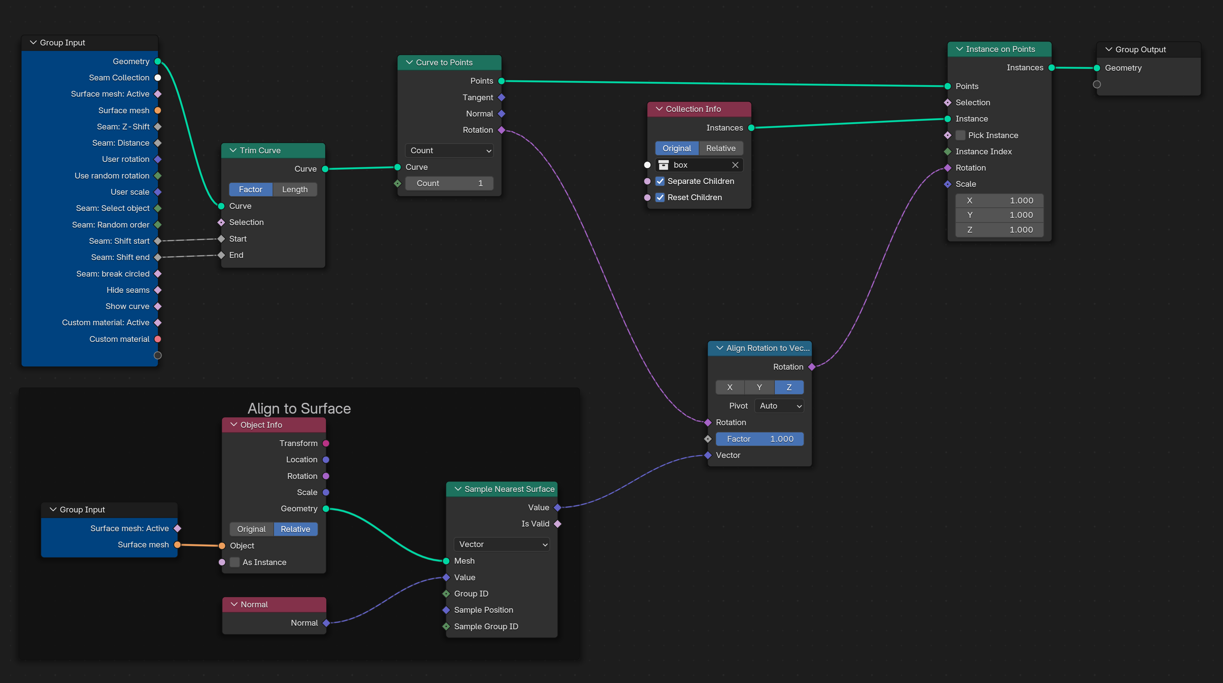1223x683 pixels.
Task: Collapse the Instance on Points node
Action: click(x=959, y=49)
